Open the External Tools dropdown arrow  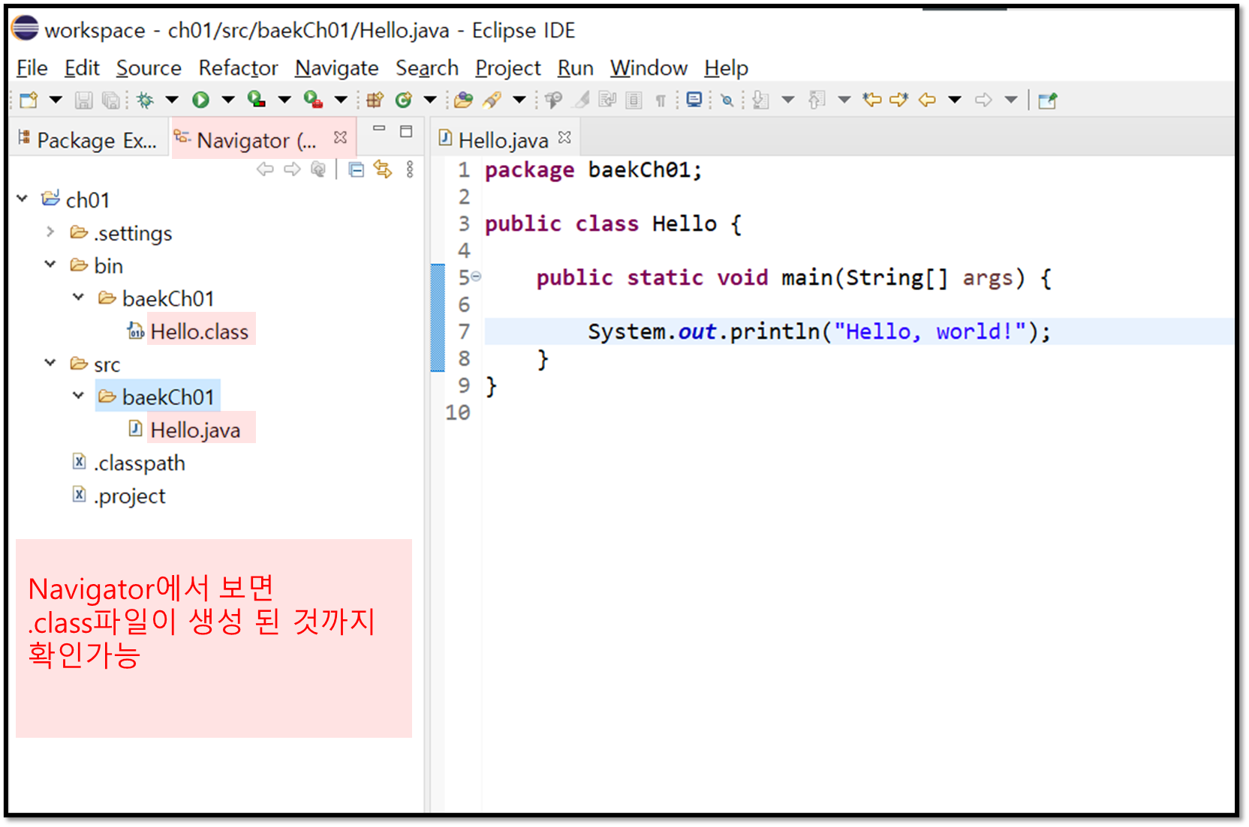click(x=340, y=100)
